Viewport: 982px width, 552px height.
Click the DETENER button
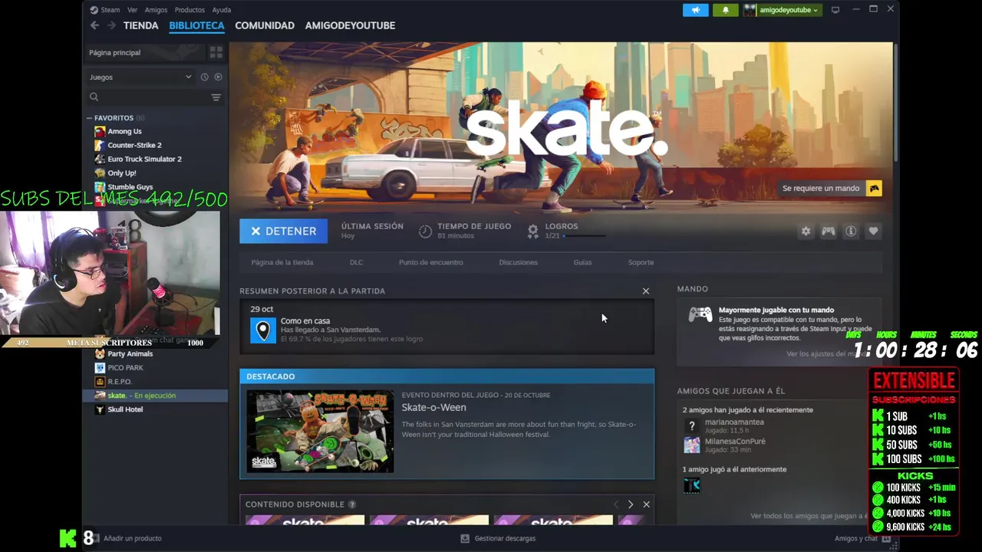283,231
